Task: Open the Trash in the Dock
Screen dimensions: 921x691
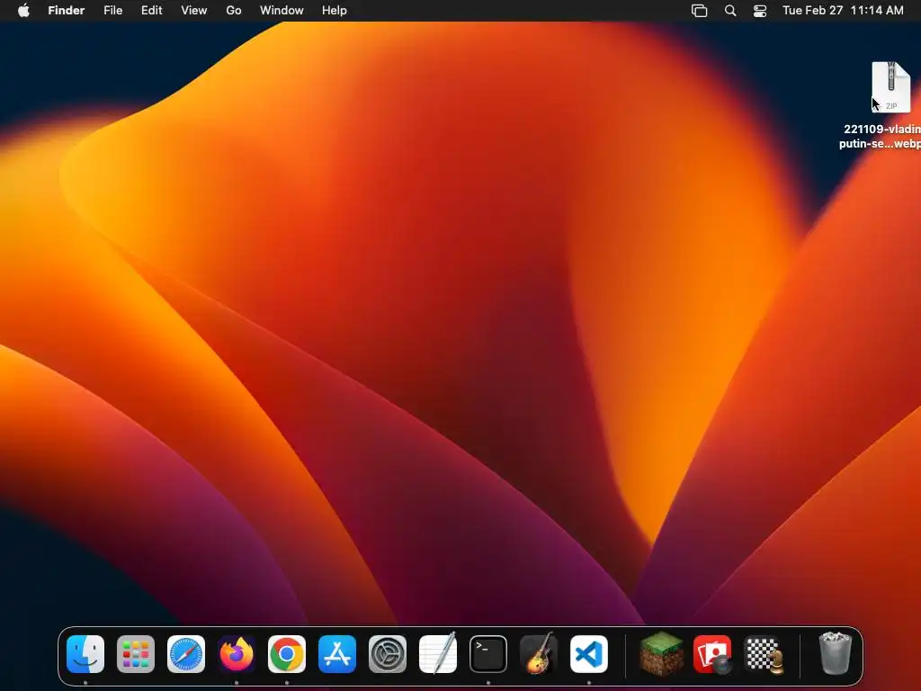Action: coord(836,653)
